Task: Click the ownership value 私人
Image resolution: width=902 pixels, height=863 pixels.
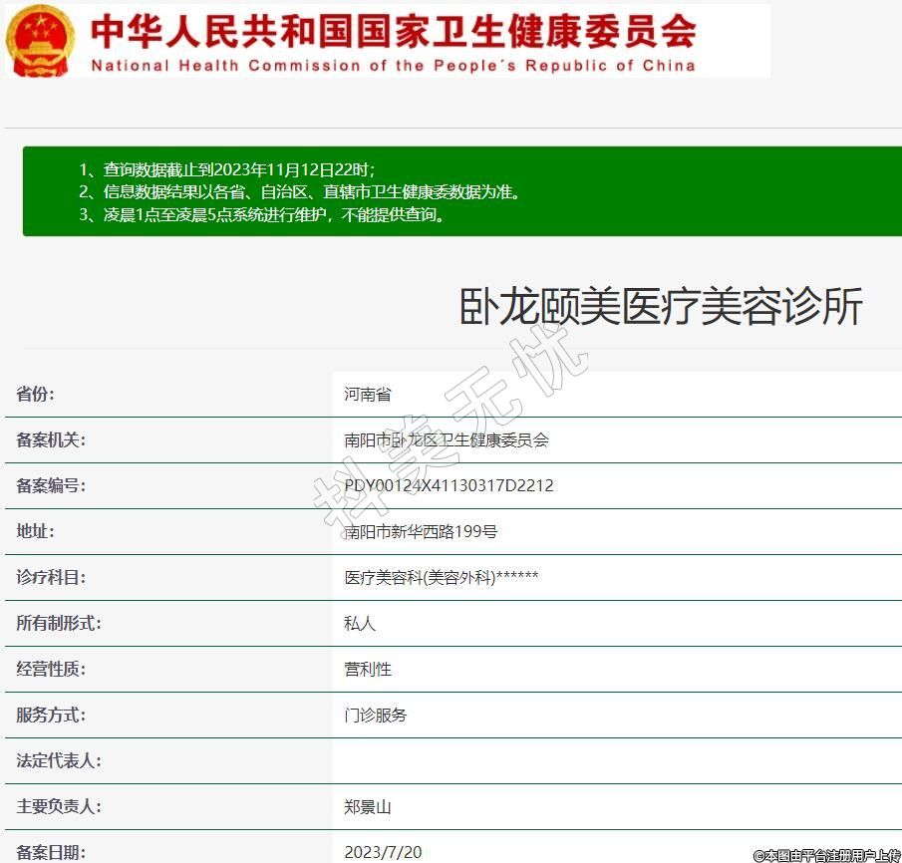Action: pos(360,624)
